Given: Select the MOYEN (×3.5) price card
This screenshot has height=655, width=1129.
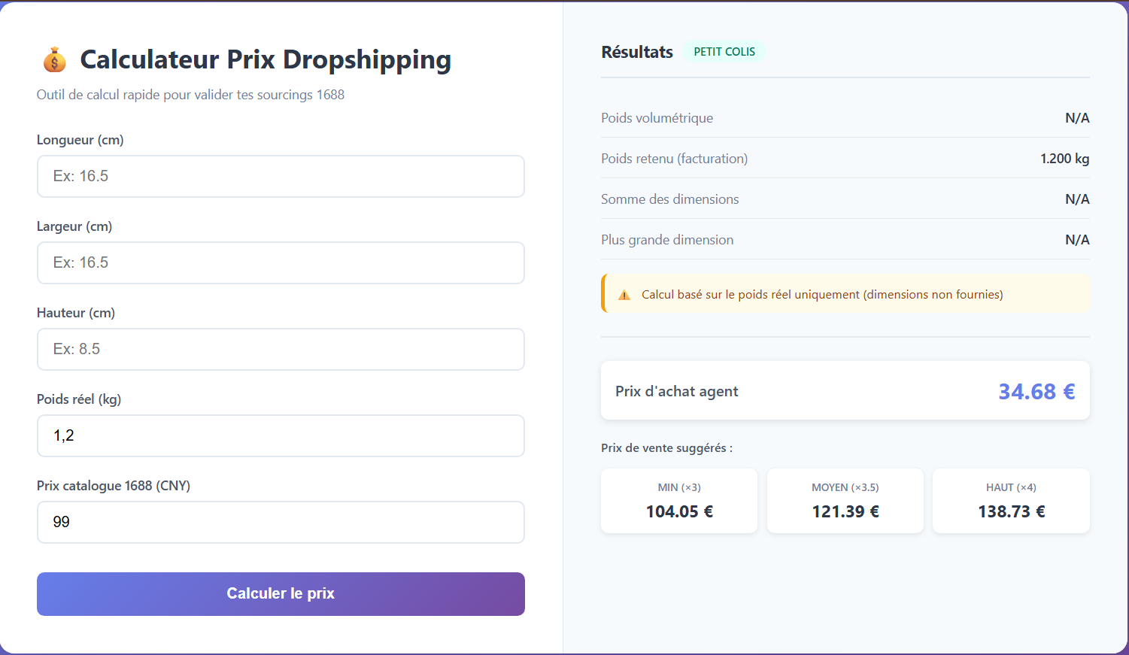Looking at the screenshot, I should pos(845,501).
